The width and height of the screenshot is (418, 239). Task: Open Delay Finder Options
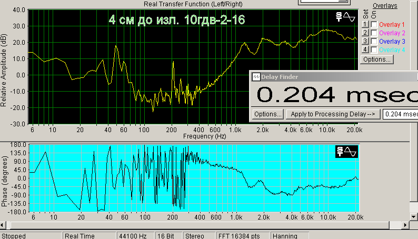pyautogui.click(x=267, y=114)
